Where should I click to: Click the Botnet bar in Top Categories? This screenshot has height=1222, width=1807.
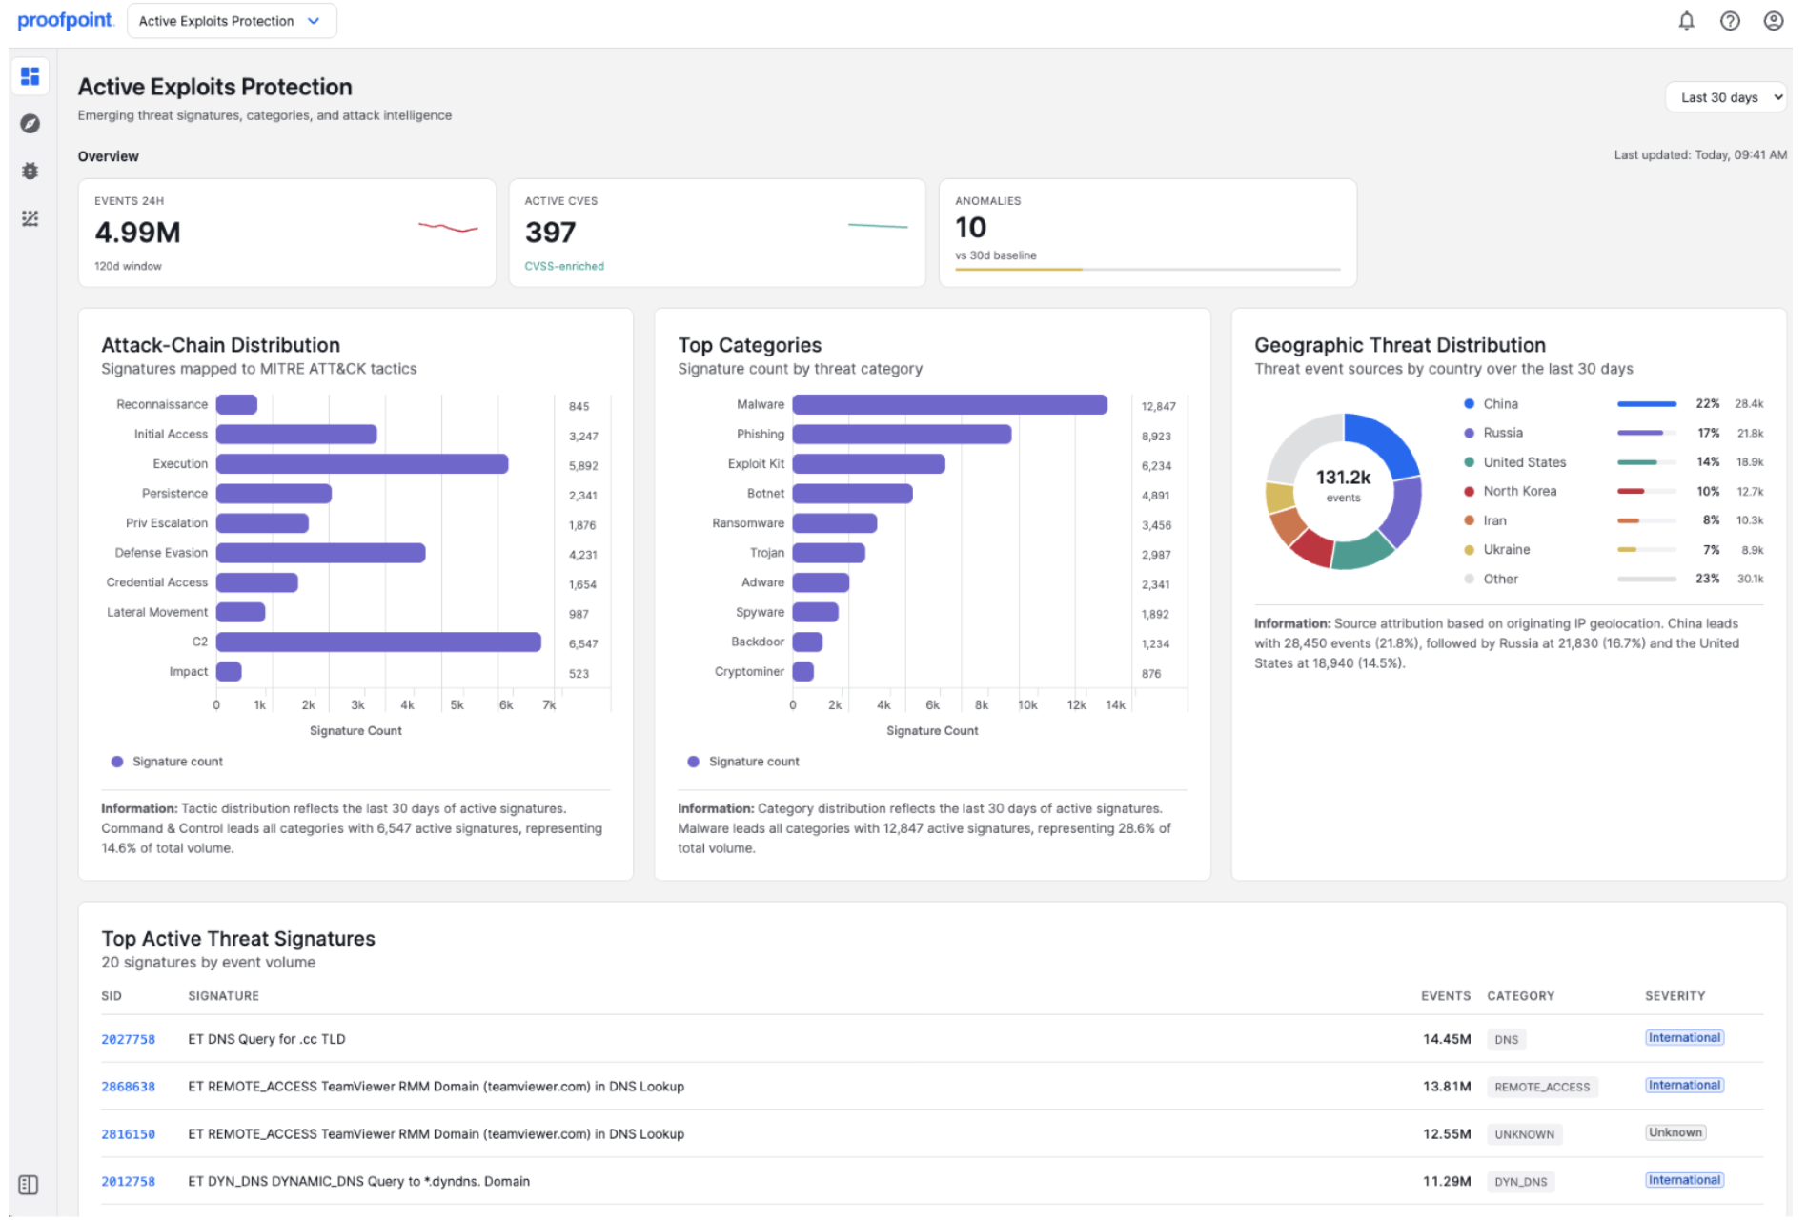click(853, 494)
